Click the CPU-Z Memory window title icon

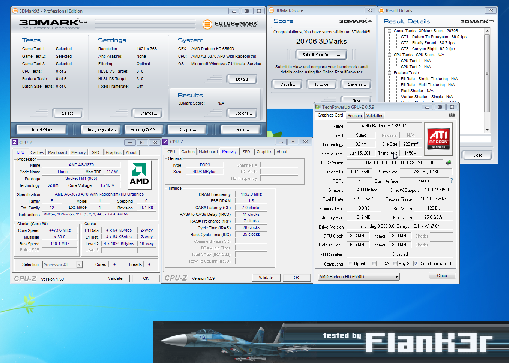(x=165, y=142)
